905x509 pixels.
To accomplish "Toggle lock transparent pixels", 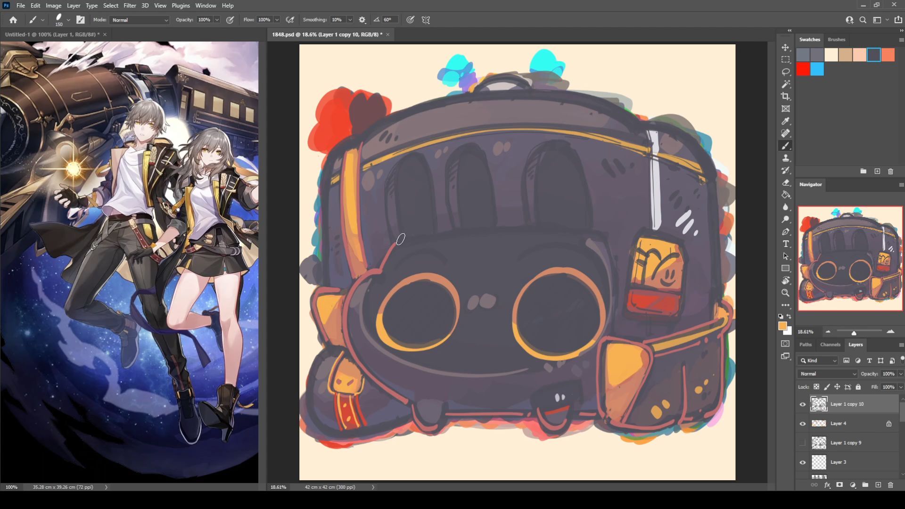I will pos(816,387).
